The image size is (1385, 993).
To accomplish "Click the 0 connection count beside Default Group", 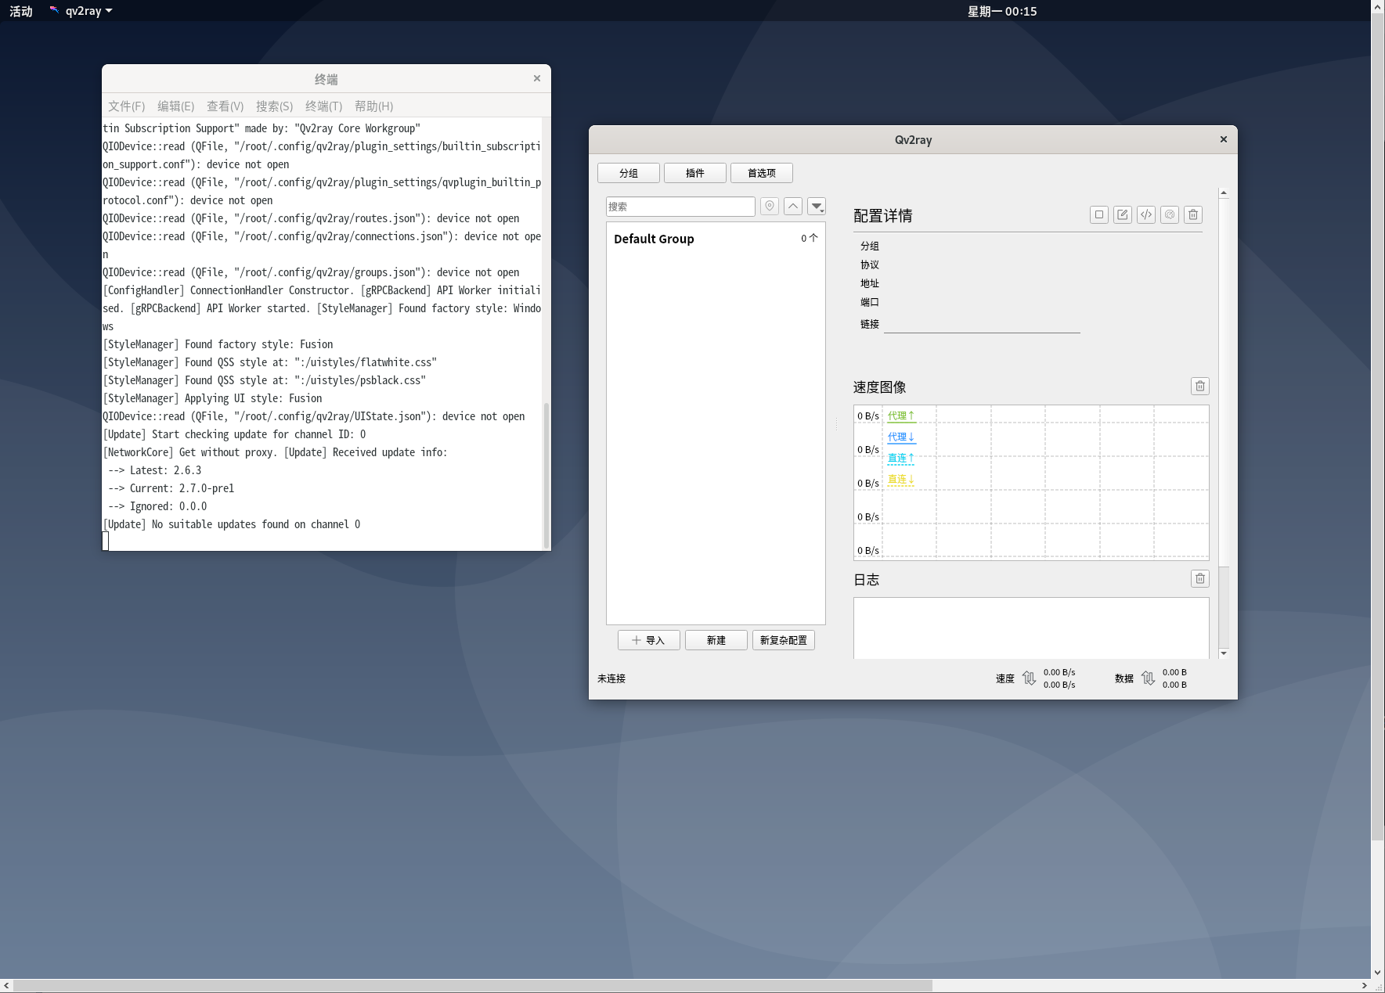I will [x=809, y=238].
